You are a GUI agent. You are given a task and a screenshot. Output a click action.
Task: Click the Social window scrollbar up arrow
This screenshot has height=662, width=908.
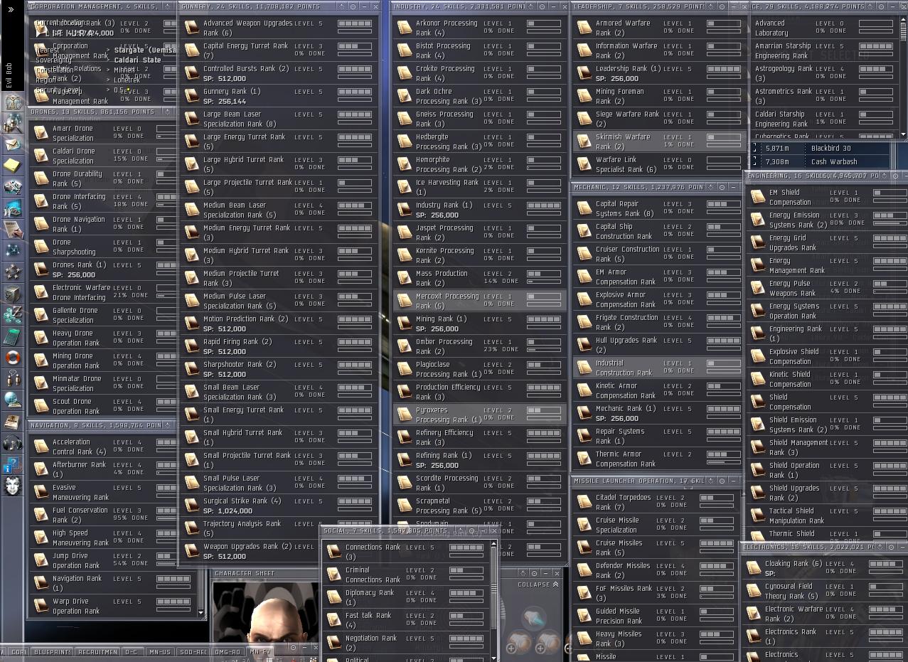coord(494,545)
